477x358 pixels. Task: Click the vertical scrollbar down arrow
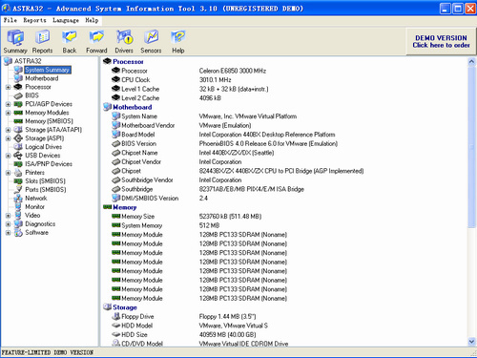471,342
